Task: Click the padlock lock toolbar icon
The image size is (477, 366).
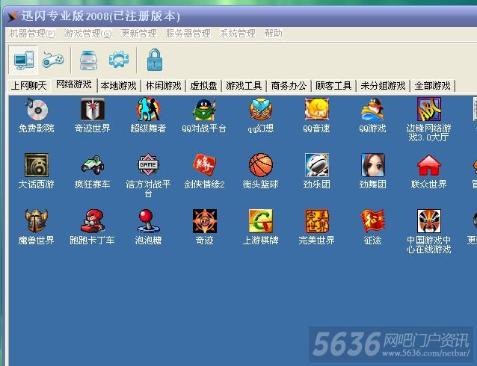Action: (x=155, y=60)
